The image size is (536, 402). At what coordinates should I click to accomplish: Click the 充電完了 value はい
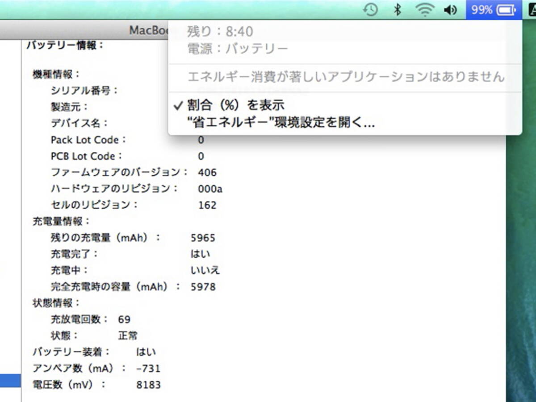[200, 254]
